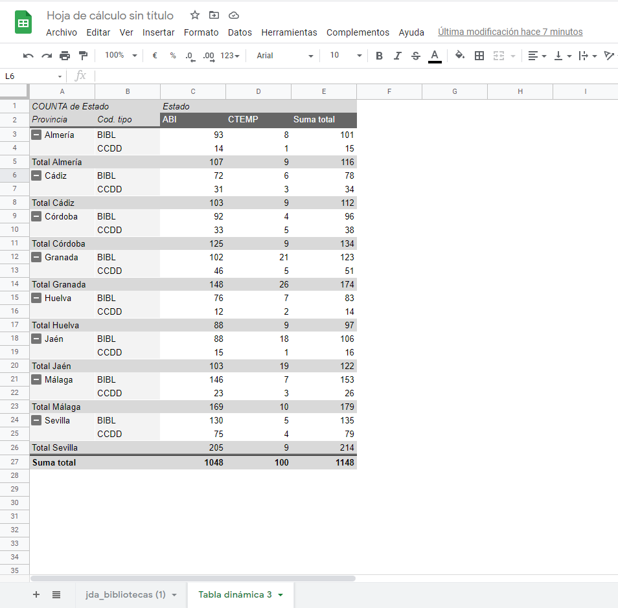This screenshot has width=618, height=608.
Task: Select the paint format roller icon
Action: pos(83,56)
